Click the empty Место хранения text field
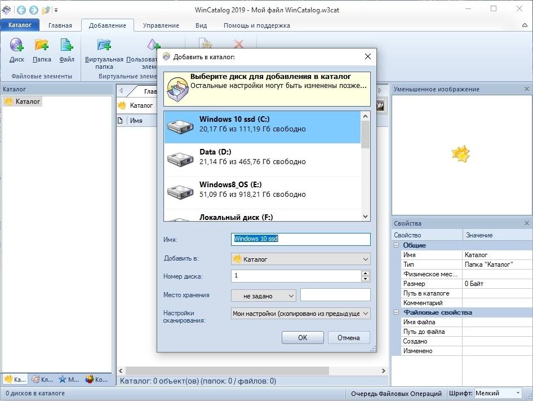Image resolution: width=533 pixels, height=401 pixels. (335, 295)
